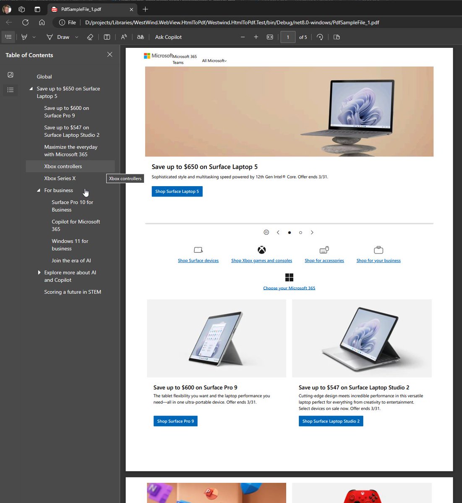Open Join the era of AI entry
This screenshot has width=462, height=503.
(71, 260)
